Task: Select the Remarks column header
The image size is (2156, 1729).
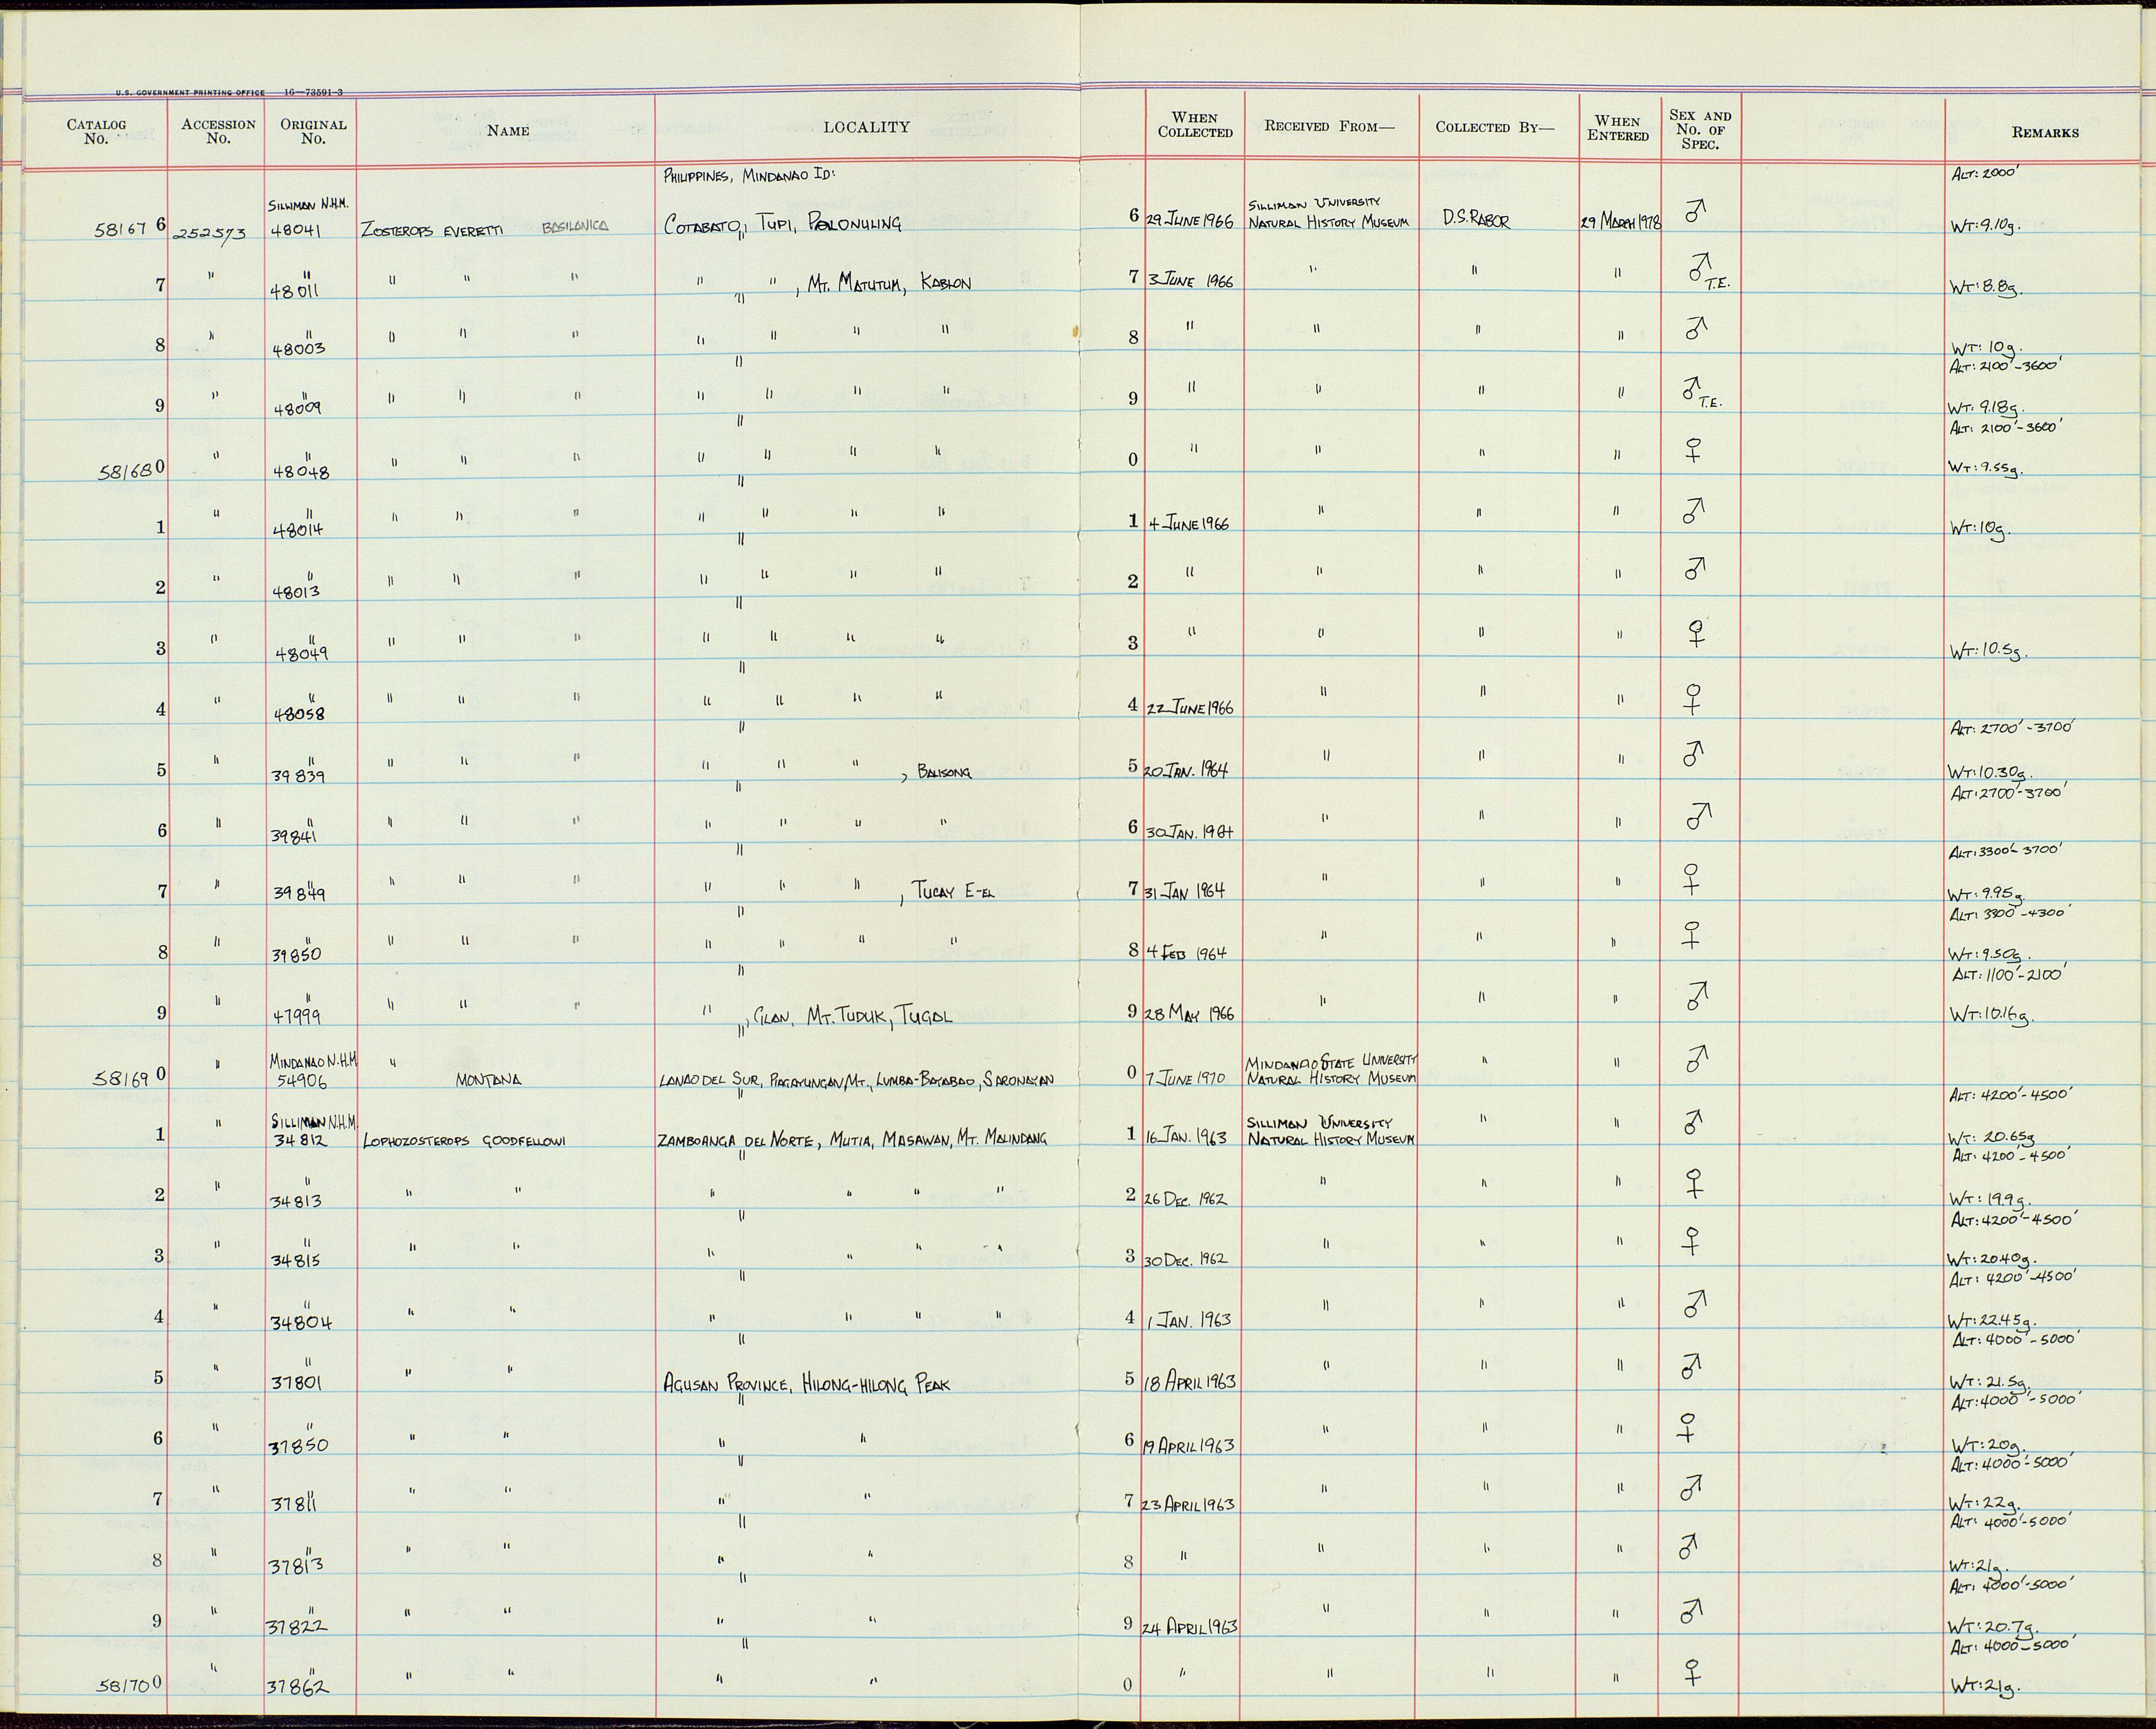Action: tap(2045, 132)
